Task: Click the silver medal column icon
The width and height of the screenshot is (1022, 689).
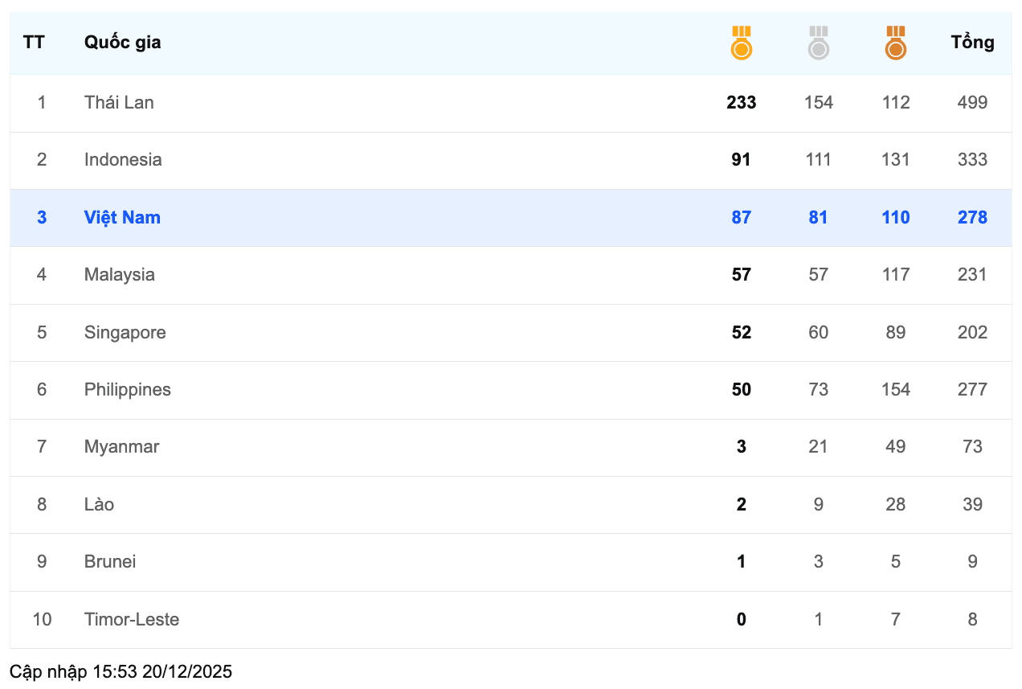Action: 818,43
